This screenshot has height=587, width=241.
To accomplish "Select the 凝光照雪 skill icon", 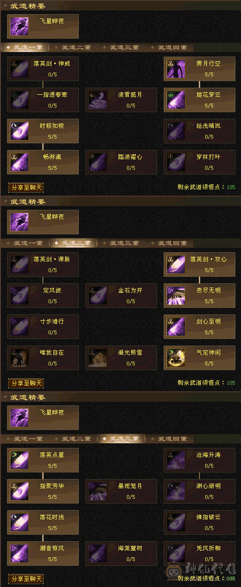I will [97, 358].
